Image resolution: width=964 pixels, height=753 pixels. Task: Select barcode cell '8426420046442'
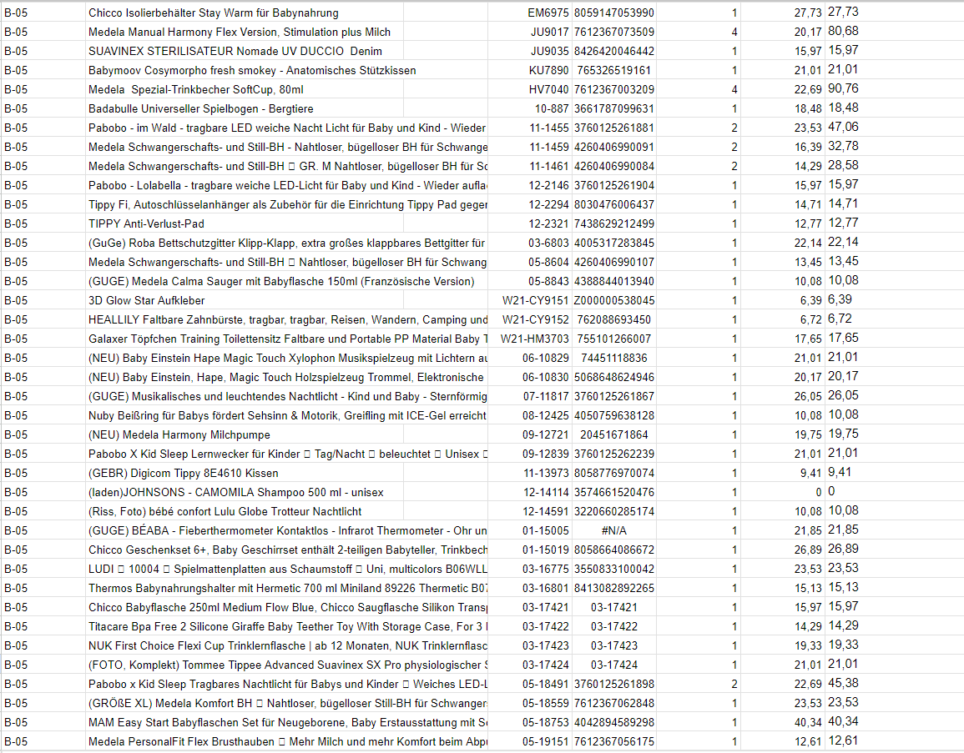click(x=613, y=51)
